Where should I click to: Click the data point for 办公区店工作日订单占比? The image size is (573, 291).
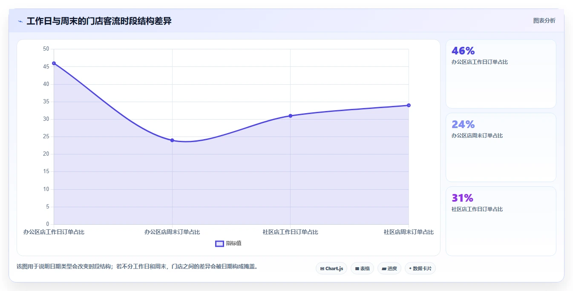click(x=54, y=63)
